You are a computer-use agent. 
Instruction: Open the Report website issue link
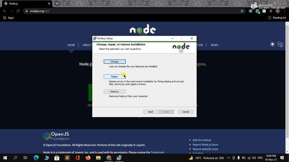pyautogui.click(x=205, y=149)
